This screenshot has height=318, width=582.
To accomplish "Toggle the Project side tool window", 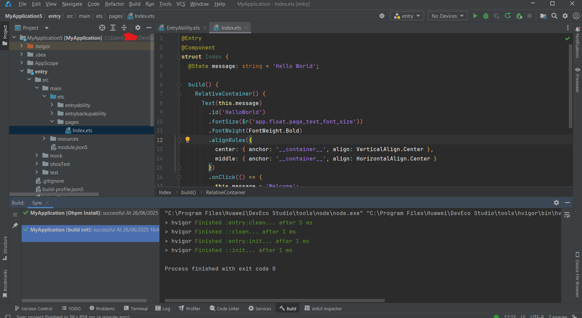I will pyautogui.click(x=5, y=36).
